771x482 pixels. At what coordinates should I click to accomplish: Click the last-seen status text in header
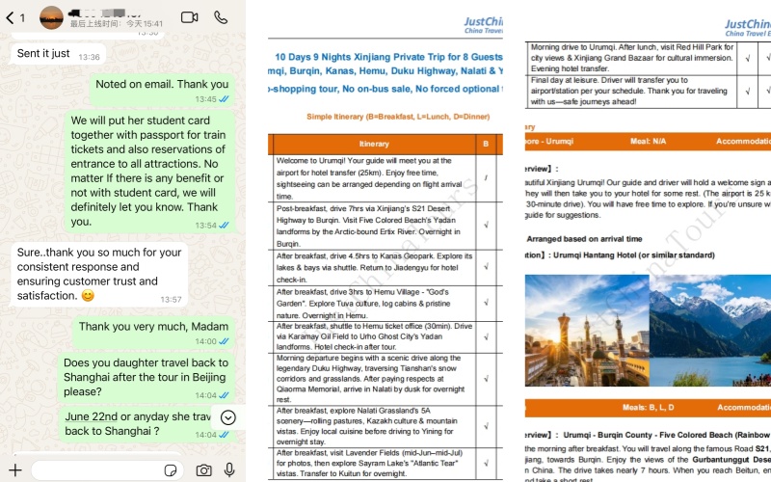(x=117, y=23)
